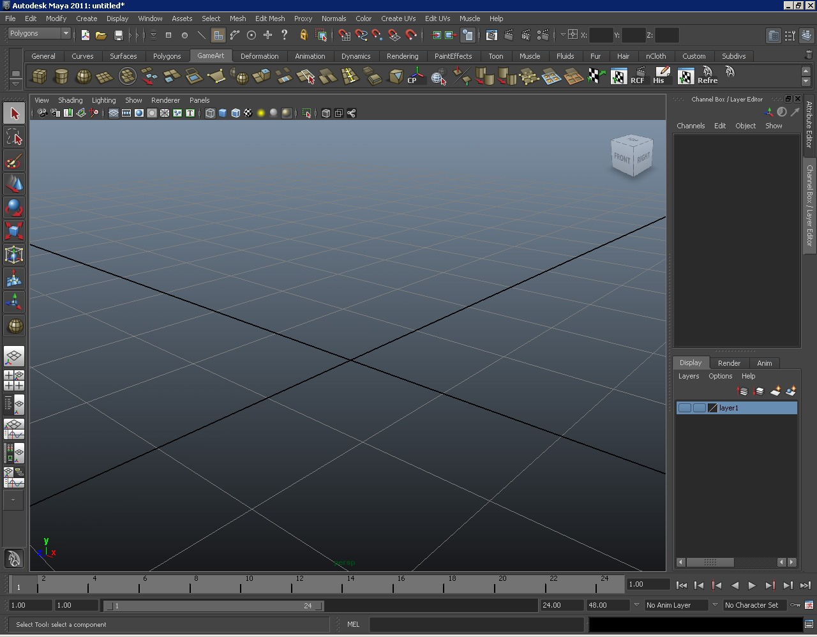Open the Edit Mesh menu
Image resolution: width=817 pixels, height=637 pixels.
coord(270,19)
